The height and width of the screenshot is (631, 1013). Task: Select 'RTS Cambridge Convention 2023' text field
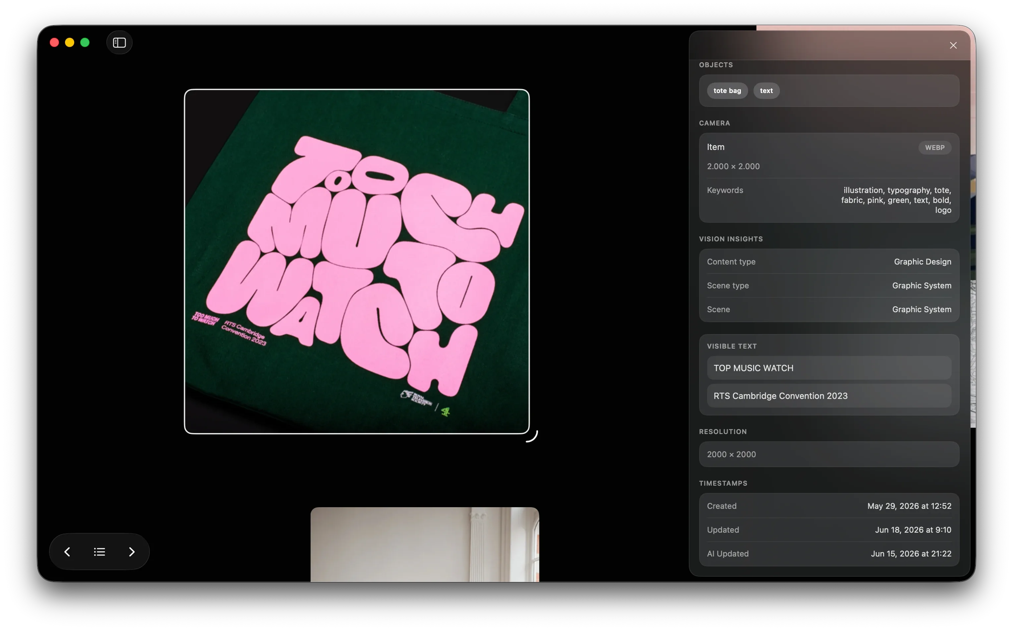(x=829, y=396)
